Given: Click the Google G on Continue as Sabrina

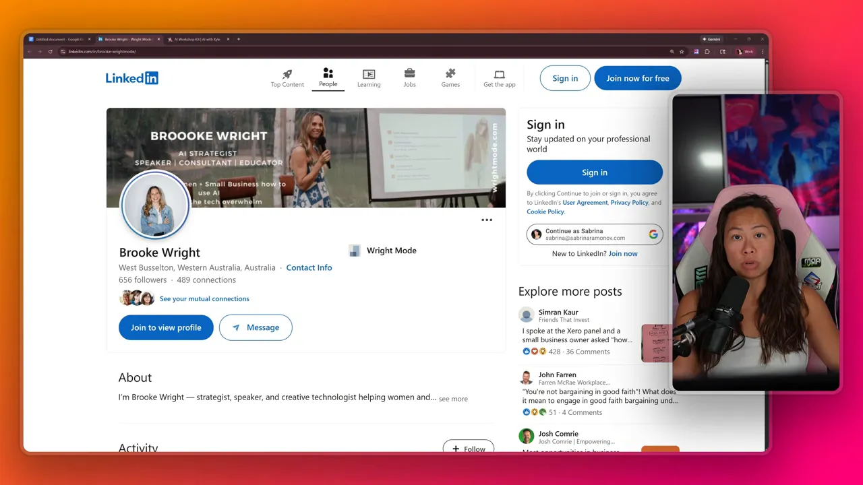Looking at the screenshot, I should coord(652,234).
